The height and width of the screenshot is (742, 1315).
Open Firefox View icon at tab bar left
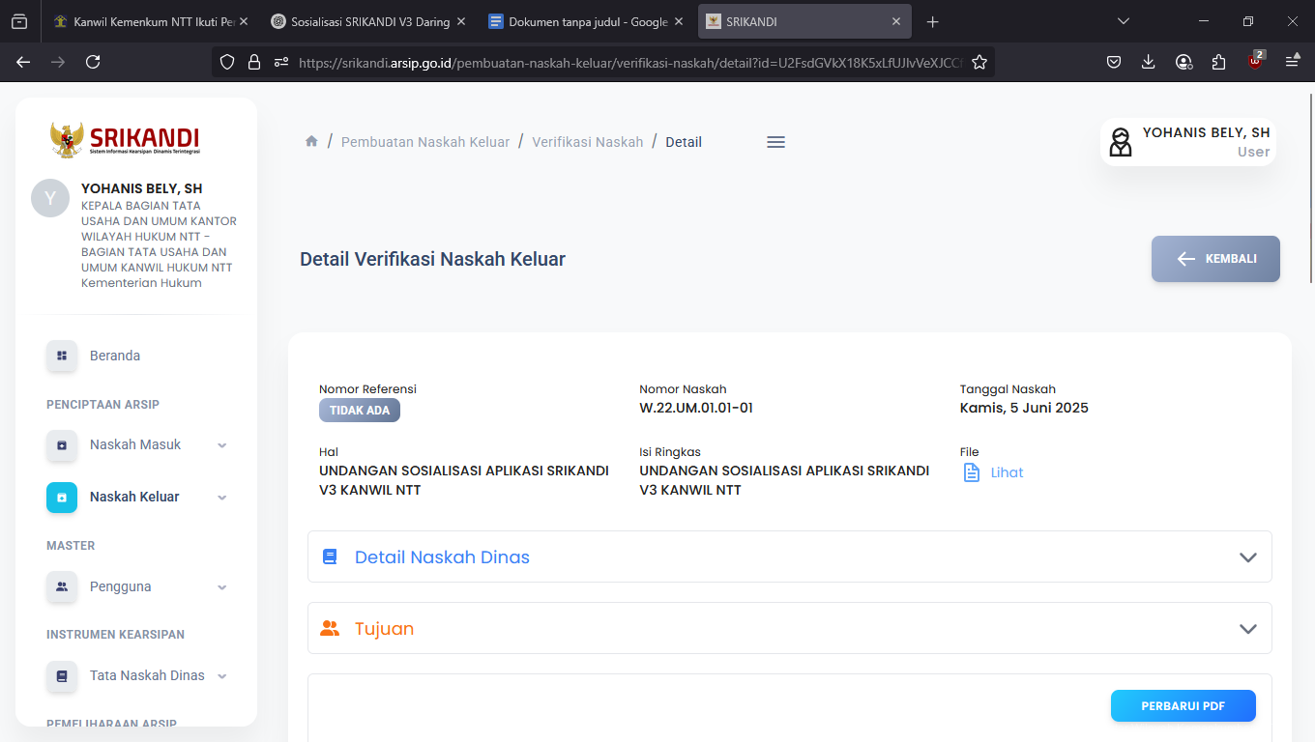tap(19, 21)
